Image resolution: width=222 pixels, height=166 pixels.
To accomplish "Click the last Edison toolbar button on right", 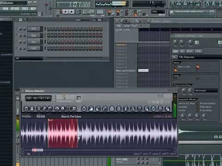I will (x=167, y=108).
